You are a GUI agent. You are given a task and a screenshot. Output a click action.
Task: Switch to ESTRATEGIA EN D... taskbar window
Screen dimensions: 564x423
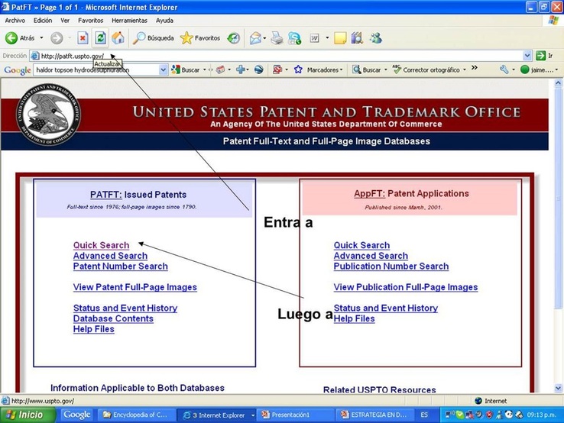coord(374,415)
